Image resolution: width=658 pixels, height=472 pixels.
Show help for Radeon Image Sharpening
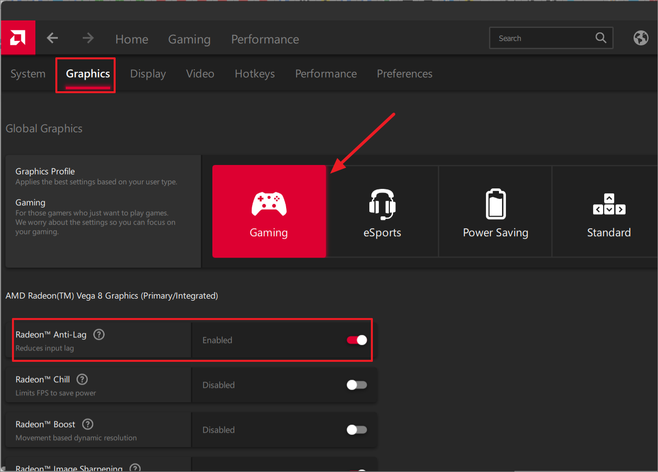pyautogui.click(x=135, y=468)
